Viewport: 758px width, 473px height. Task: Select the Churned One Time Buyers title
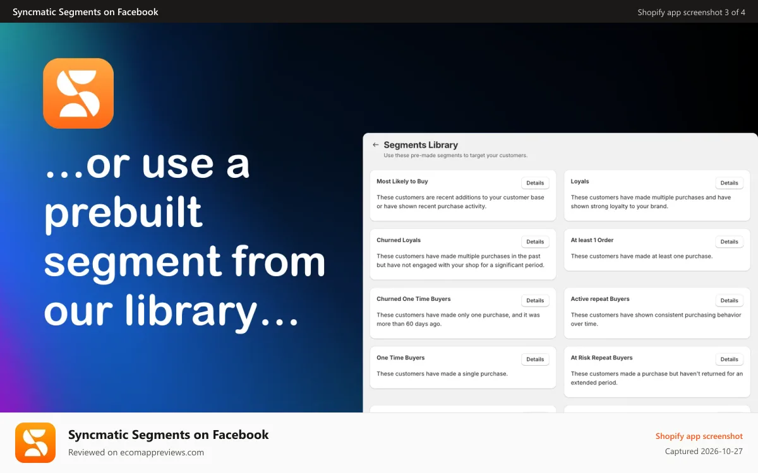414,298
